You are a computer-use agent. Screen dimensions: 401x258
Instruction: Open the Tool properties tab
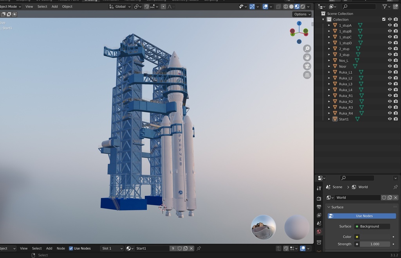coord(319,188)
